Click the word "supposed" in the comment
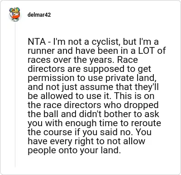The width and height of the screenshot is (181, 175). pos(103,69)
